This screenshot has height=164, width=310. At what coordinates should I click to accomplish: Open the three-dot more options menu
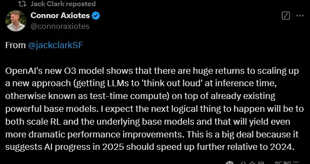tap(300, 15)
